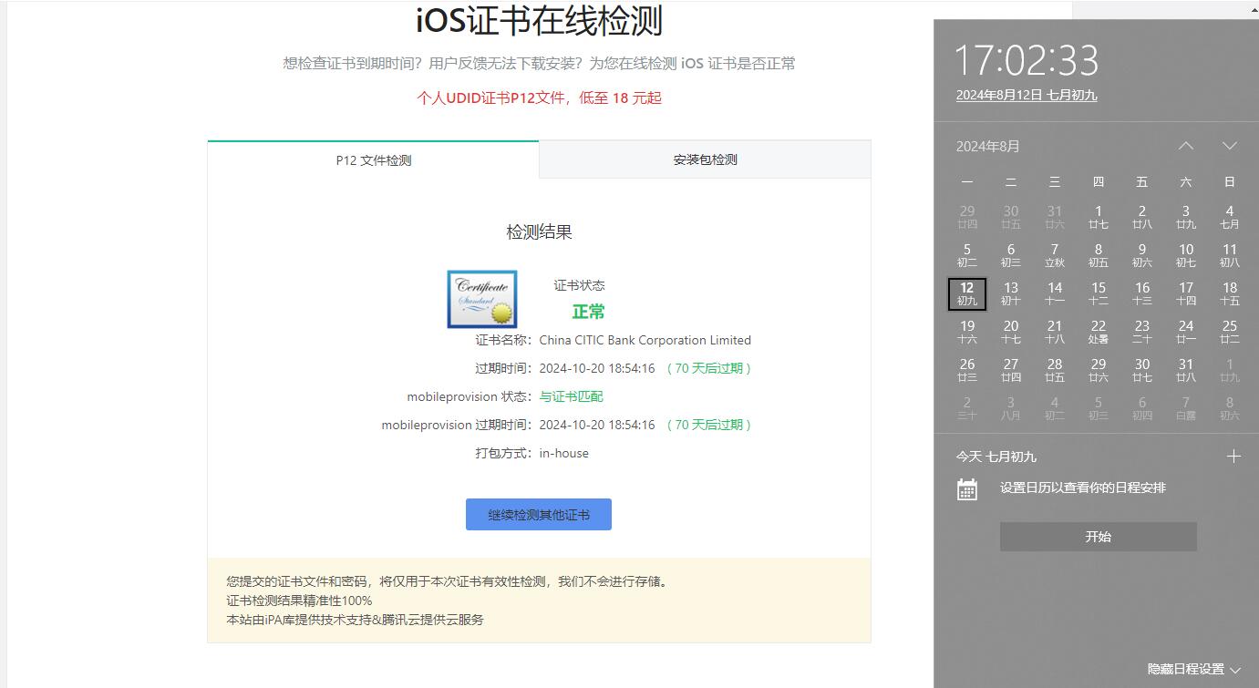Click the underlined date 2024年8月12日 七月初九
Screen dimensions: 1259x688
1026,94
